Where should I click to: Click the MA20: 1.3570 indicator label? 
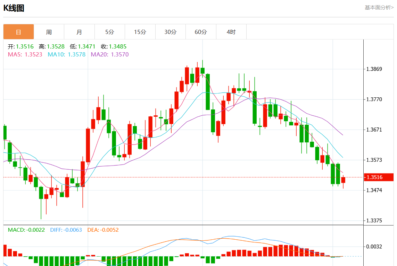110,54
